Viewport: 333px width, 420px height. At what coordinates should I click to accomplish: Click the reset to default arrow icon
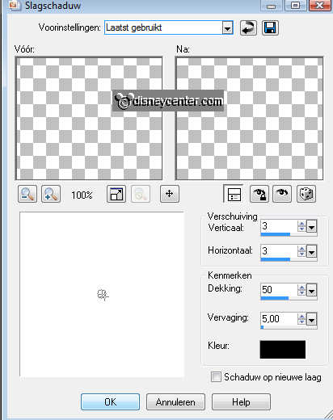tap(248, 27)
